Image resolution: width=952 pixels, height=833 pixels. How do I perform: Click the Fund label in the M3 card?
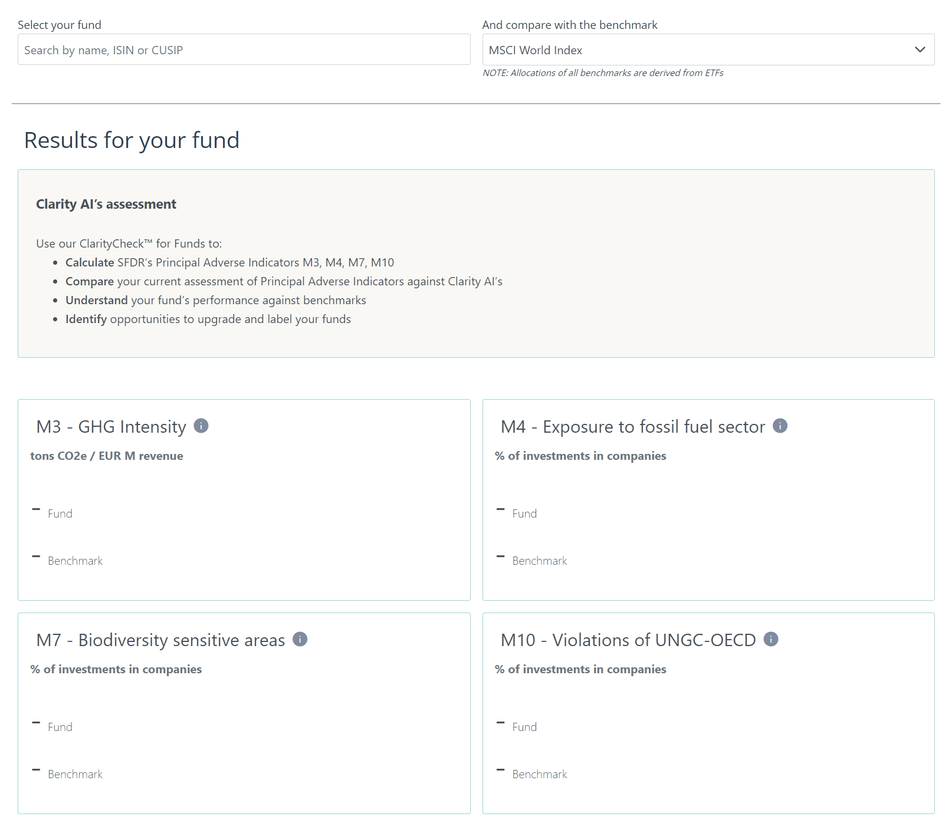pyautogui.click(x=60, y=513)
